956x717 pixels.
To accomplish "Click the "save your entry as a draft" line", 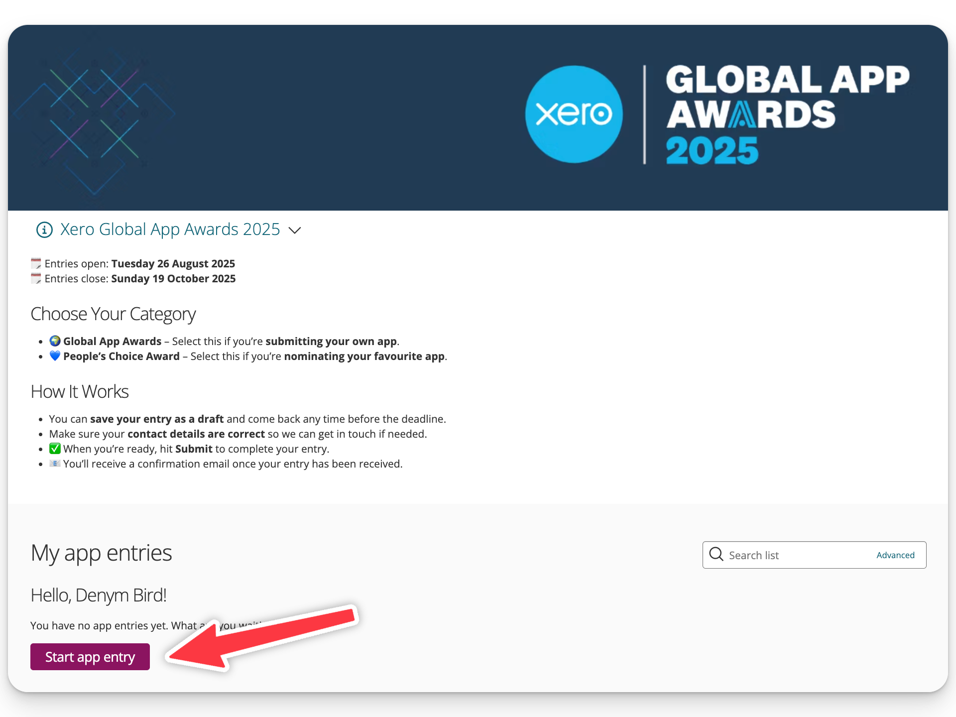I will [x=247, y=419].
